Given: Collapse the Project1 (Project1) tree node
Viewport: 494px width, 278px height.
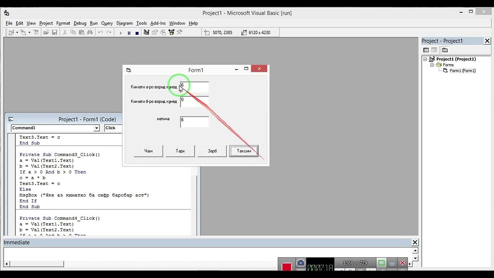Looking at the screenshot, I should tap(425, 59).
